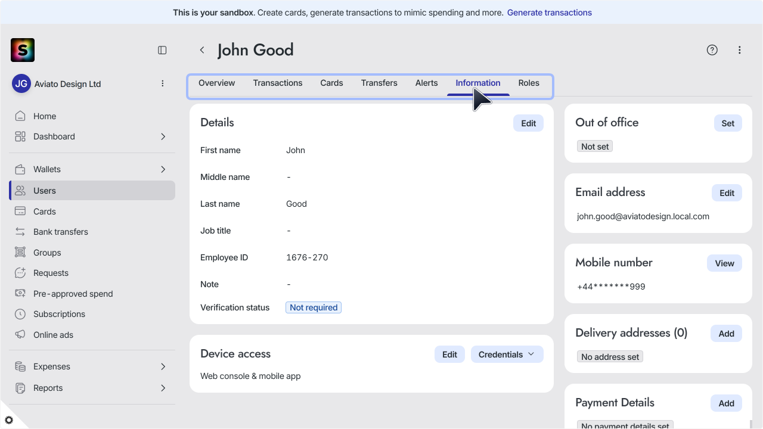Click the Cards icon in sidebar
This screenshot has height=429, width=763.
coord(20,212)
